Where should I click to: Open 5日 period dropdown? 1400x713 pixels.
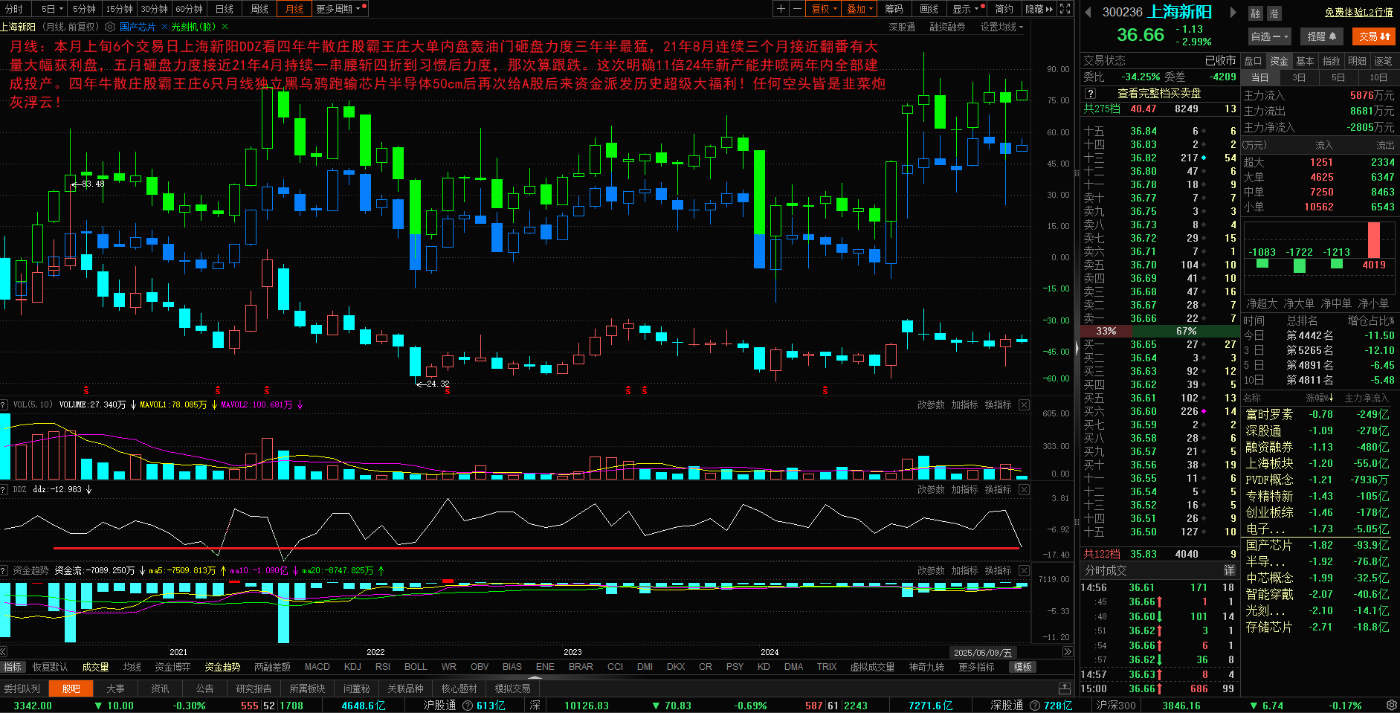click(x=51, y=9)
